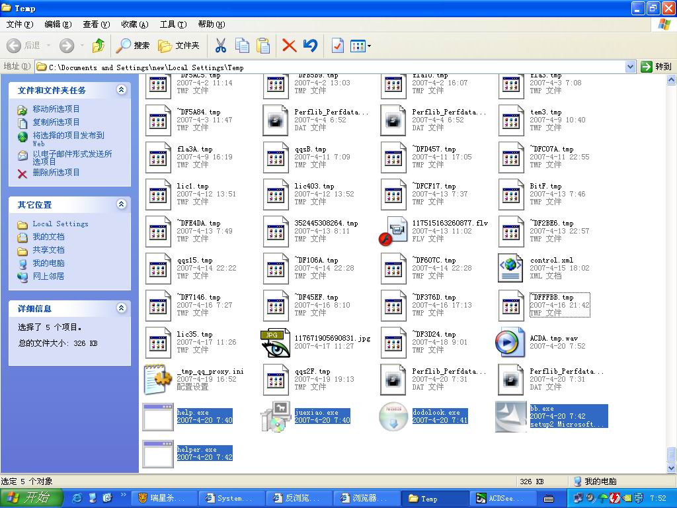Open the 收藏(A) menu
The image size is (677, 508).
point(135,24)
